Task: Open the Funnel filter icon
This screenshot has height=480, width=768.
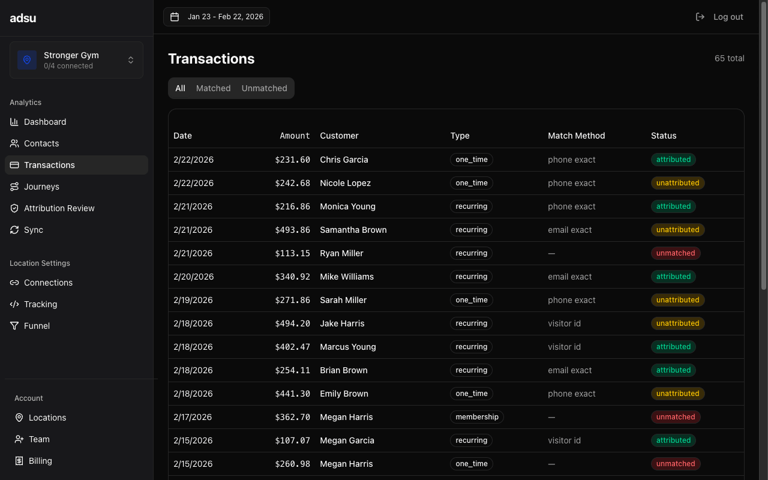Action: [x=14, y=326]
